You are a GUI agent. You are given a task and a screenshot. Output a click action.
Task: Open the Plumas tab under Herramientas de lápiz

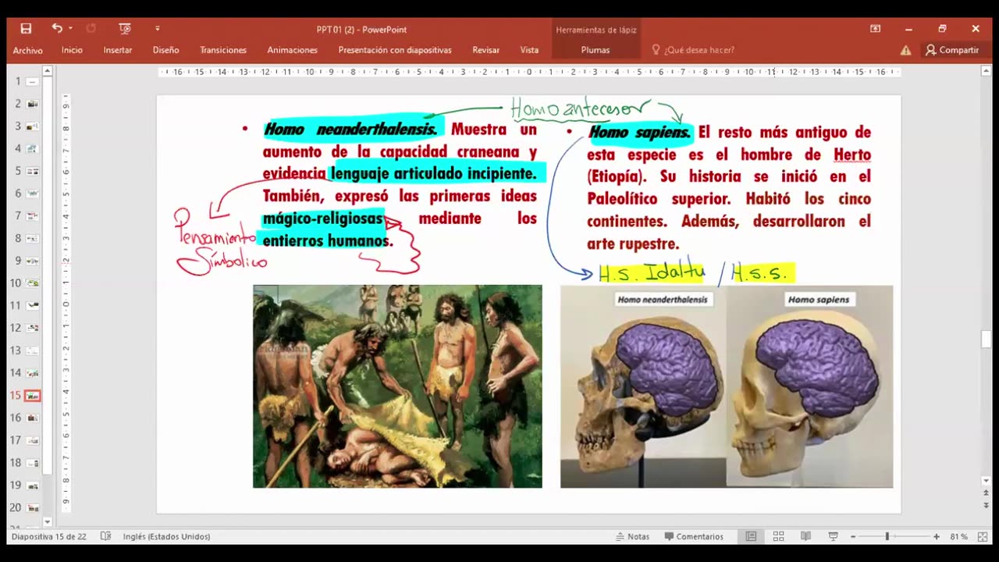click(x=595, y=50)
